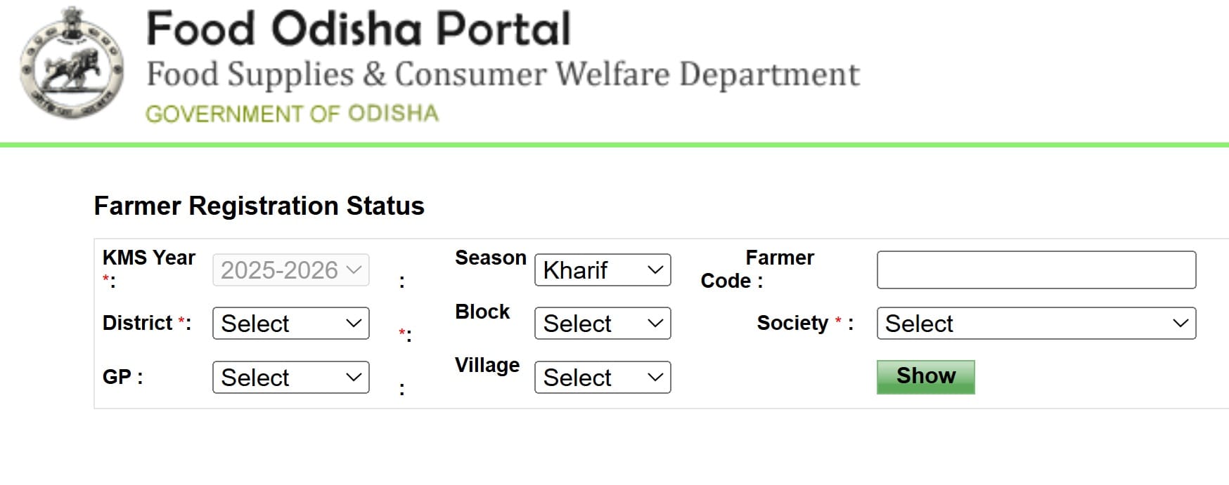Click the GP dropdown arrow
Viewport: 1229px width, 485px height.
354,378
